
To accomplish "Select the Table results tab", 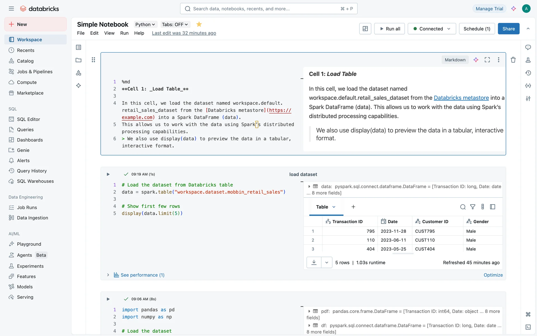I will tap(322, 207).
